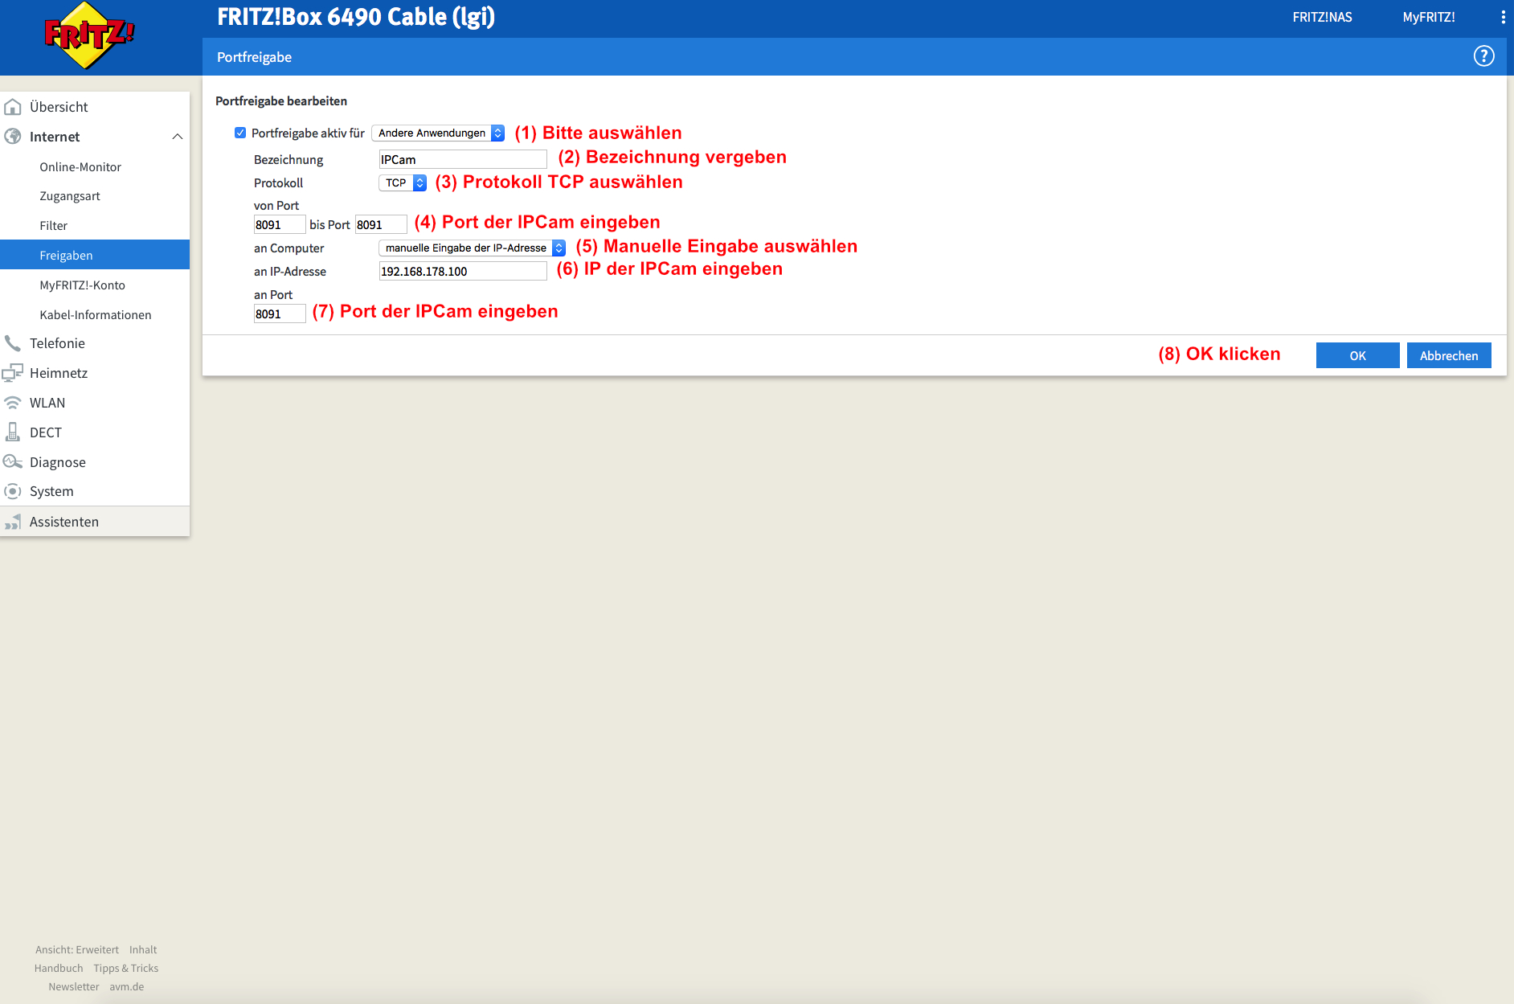This screenshot has height=1004, width=1514.
Task: Open MyFRITZ! link in header
Action: tap(1429, 17)
